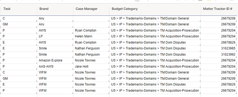The width and height of the screenshot is (238, 97).
Task: Select the Task cell in the Jake Holt row
Action: coord(19,67)
